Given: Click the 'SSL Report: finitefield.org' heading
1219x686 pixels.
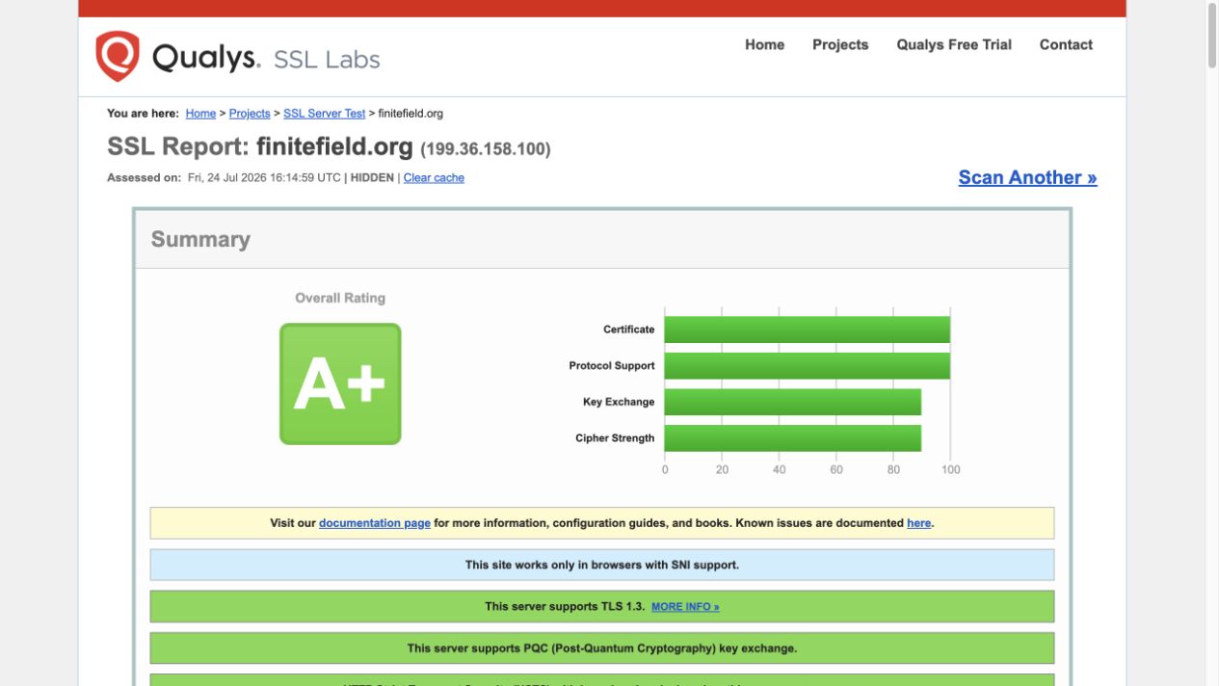Looking at the screenshot, I should click(260, 146).
